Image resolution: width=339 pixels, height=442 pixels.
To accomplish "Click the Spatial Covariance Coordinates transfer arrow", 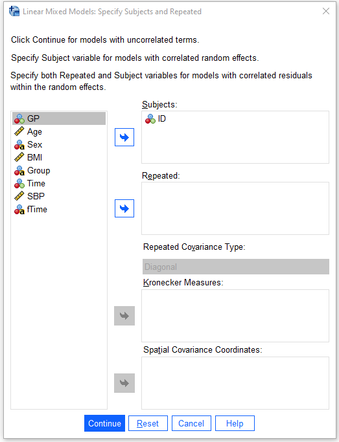I will (x=124, y=383).
